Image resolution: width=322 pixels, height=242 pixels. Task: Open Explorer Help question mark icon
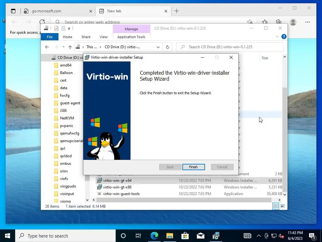point(284,37)
